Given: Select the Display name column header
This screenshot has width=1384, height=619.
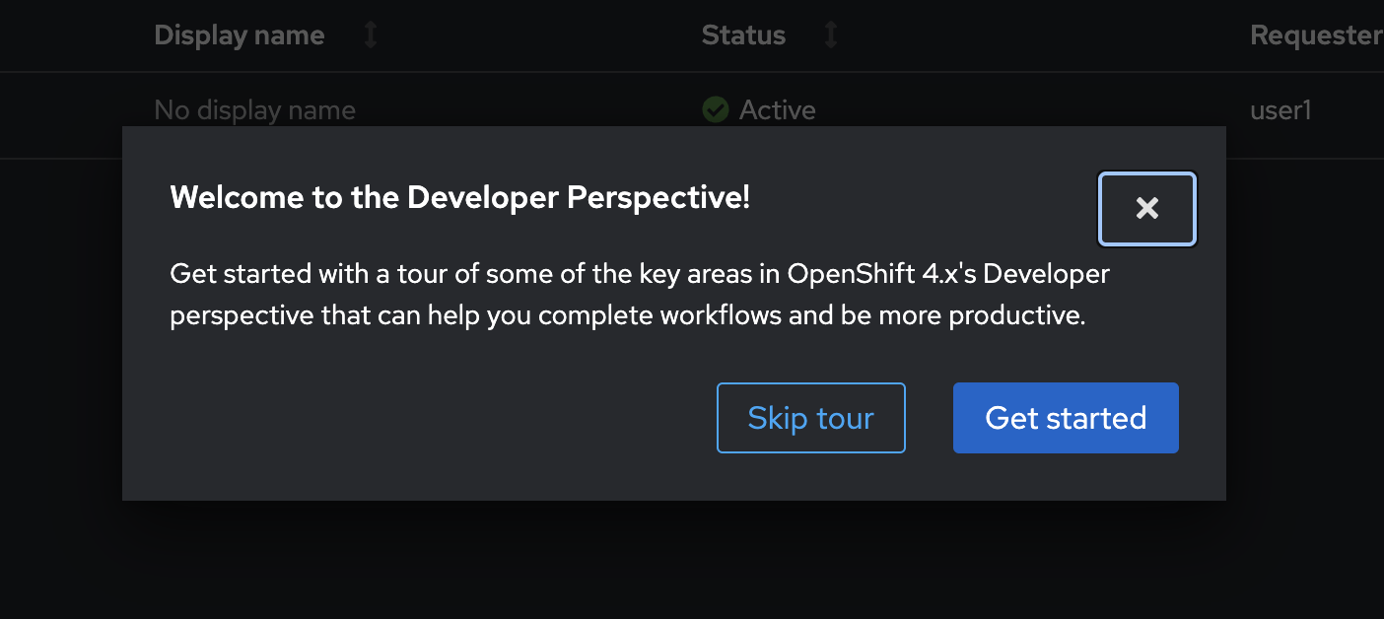Looking at the screenshot, I should point(240,35).
